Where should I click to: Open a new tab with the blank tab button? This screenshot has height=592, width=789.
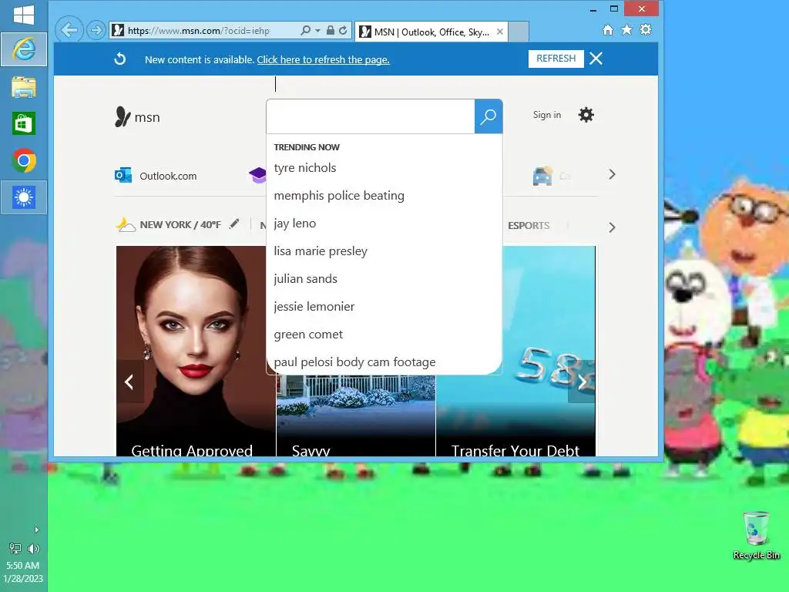519,32
